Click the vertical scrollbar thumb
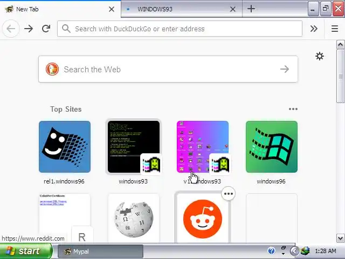The width and height of the screenshot is (345, 259). point(340,76)
